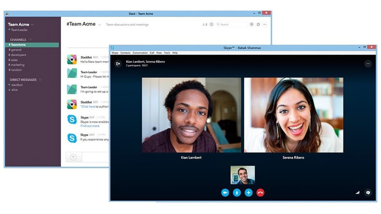381x214 pixels.
Task: Click the 'Serena Ribero' name label below video
Action: click(293, 158)
